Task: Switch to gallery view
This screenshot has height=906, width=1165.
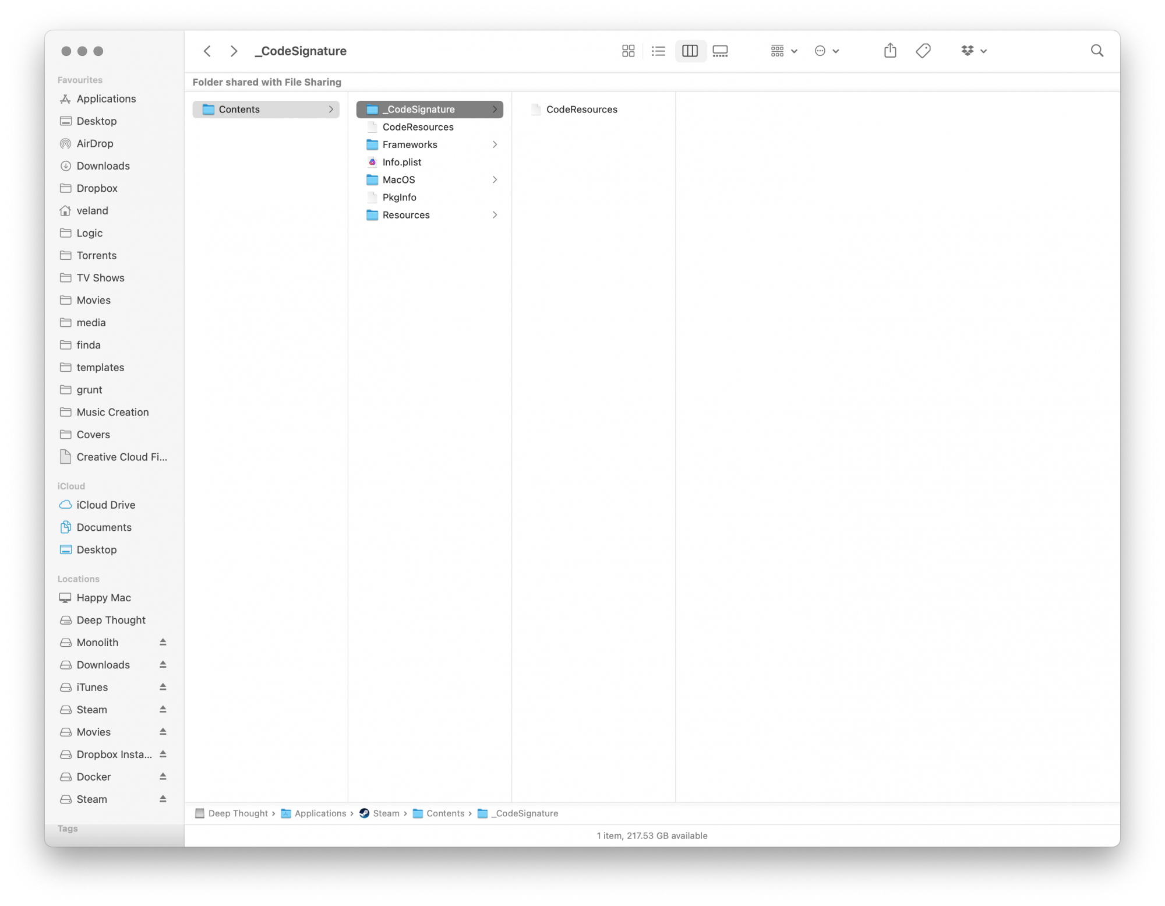Action: pos(720,51)
